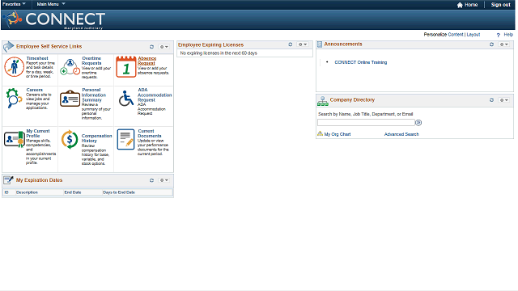Refresh the Employee Expiring Licenses pagelet
The height and width of the screenshot is (291, 518).
click(291, 44)
